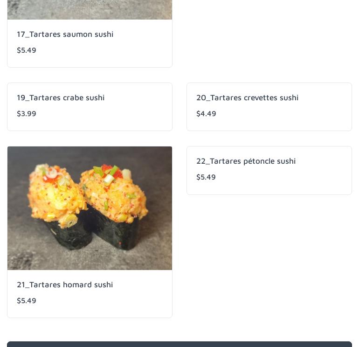Click the $5.49 pétoncle sushi price
Viewport: 359px width, 347px height.
[x=206, y=177]
